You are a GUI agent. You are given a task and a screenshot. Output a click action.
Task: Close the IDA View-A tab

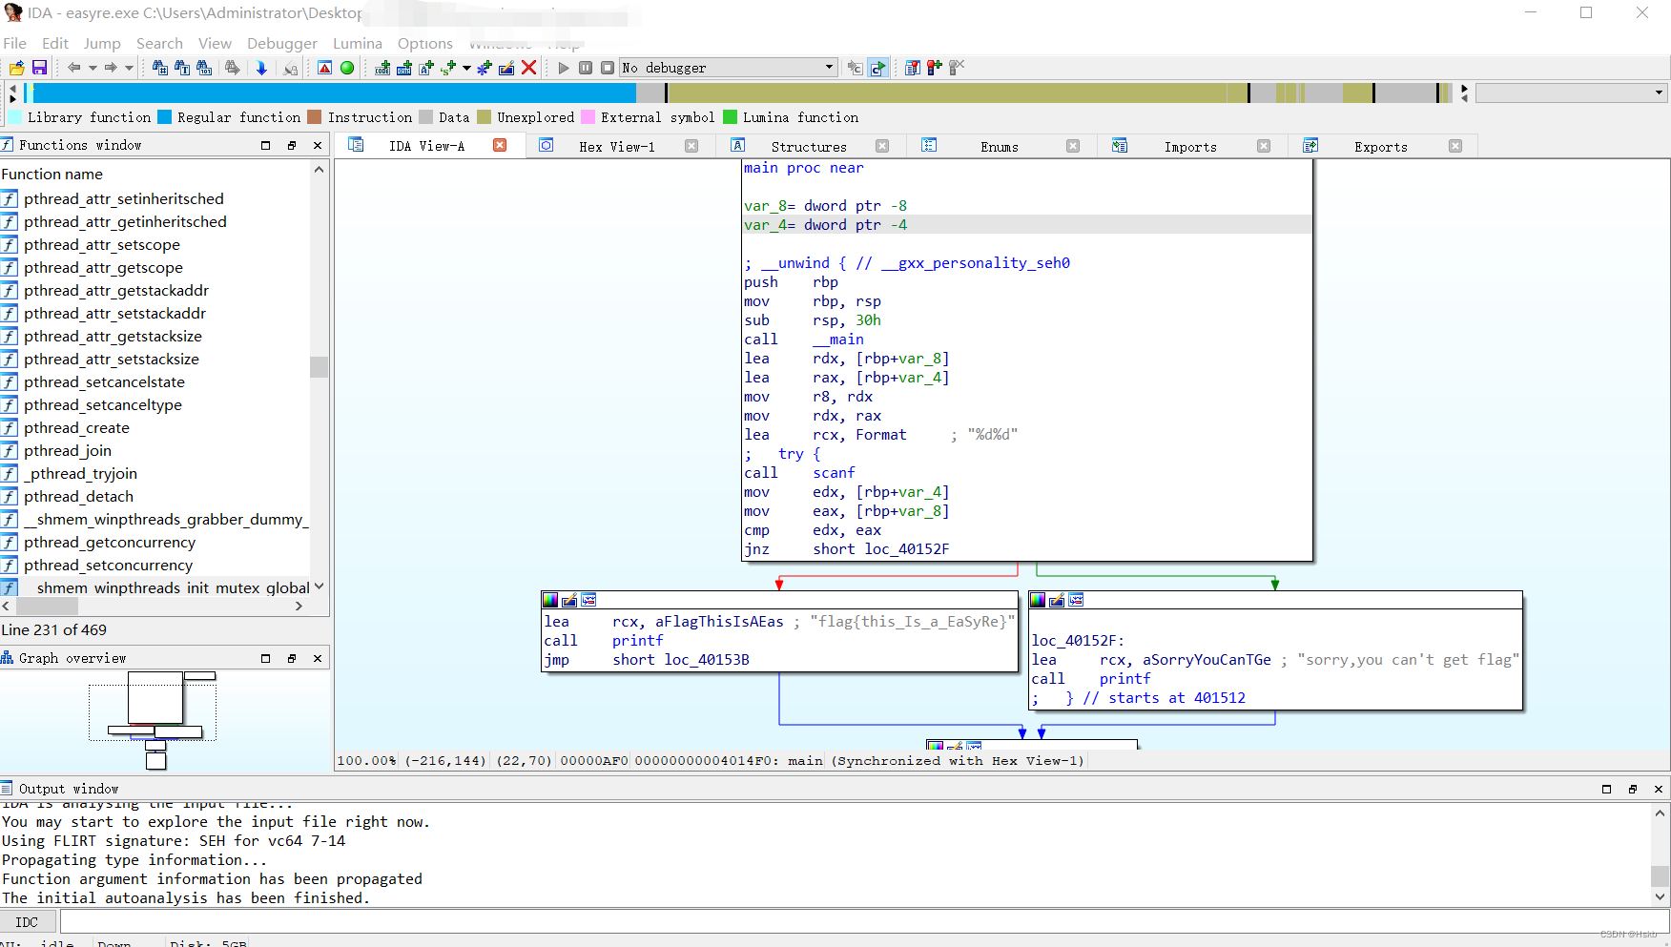(500, 145)
